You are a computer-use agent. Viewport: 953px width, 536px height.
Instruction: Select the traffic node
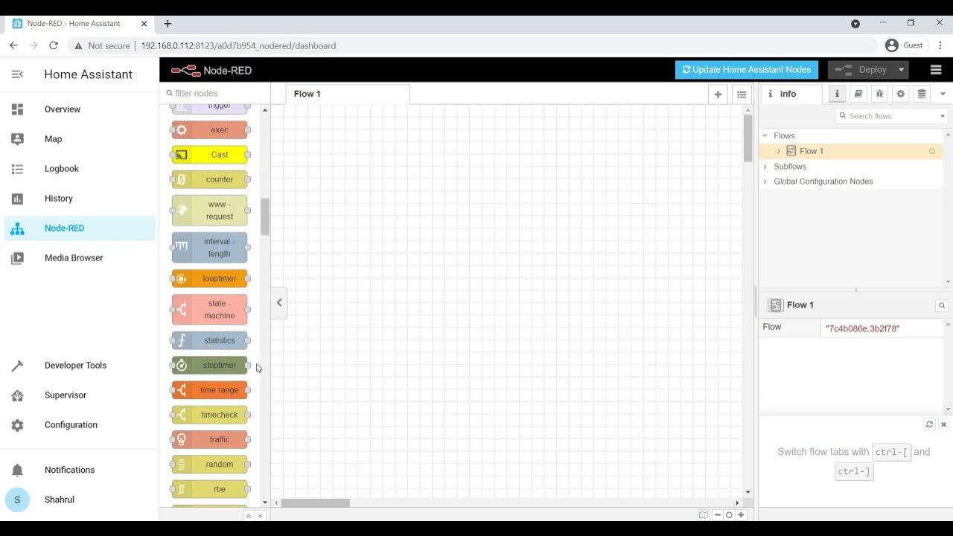tap(210, 440)
